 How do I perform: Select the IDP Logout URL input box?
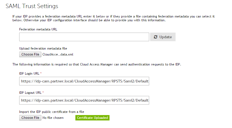click(84, 100)
